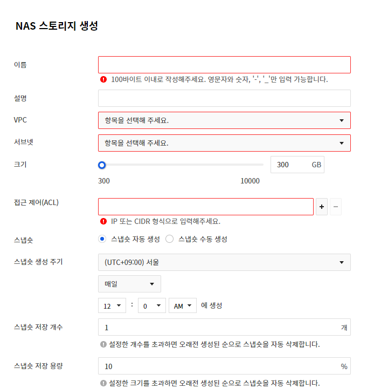Click the 100바이트 이내로 작성해주세요 error message
This screenshot has height=388, width=367.
pos(219,79)
